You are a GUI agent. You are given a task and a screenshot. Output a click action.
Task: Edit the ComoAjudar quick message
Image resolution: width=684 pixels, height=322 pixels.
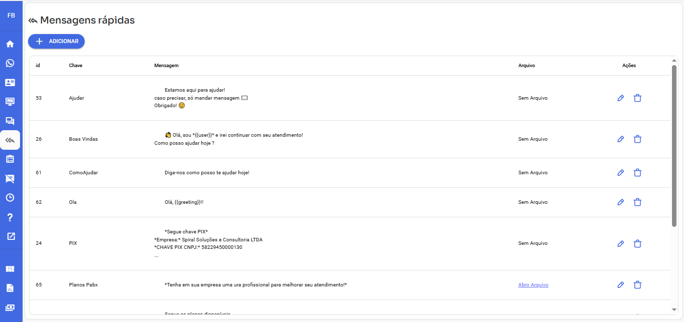[x=620, y=173]
